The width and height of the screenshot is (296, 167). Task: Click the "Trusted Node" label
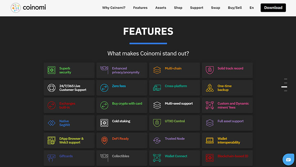point(175,139)
